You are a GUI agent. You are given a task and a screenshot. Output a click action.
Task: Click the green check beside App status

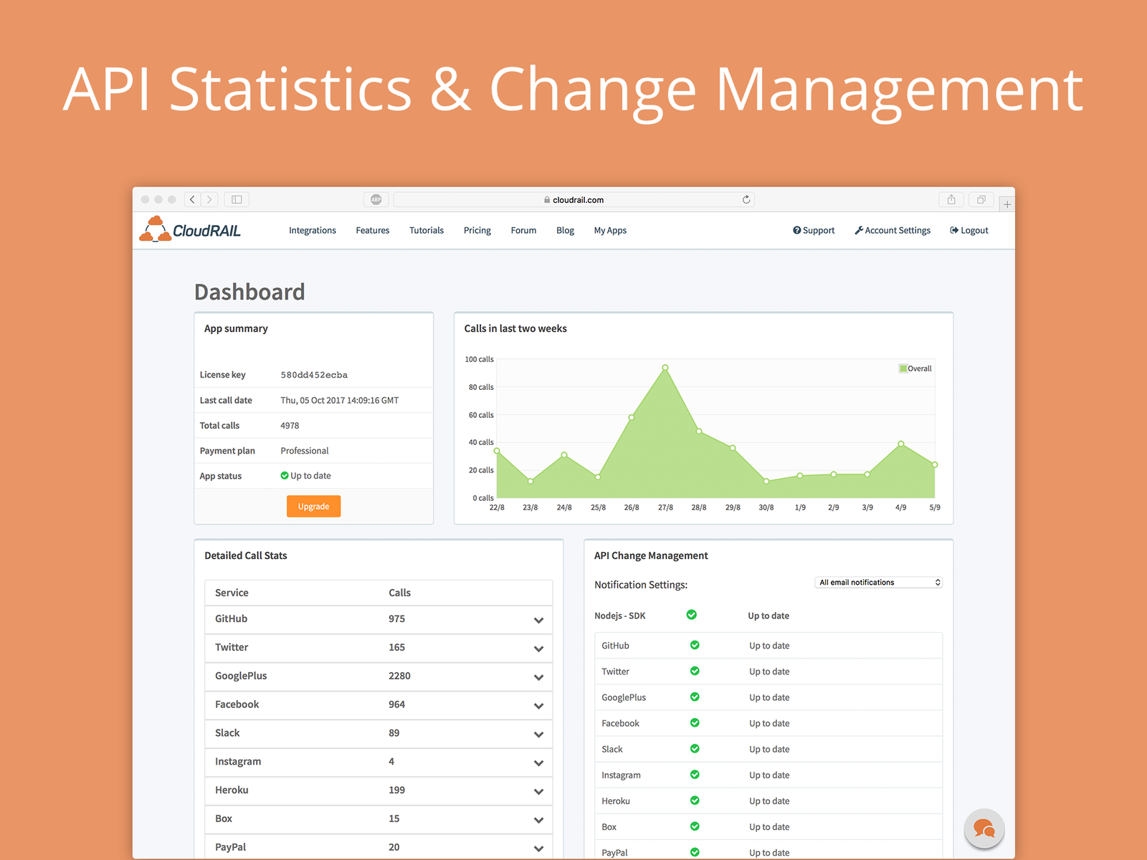click(285, 475)
